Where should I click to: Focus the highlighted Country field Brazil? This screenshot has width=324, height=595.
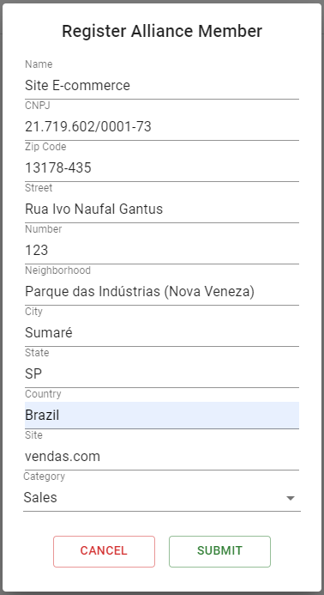pyautogui.click(x=162, y=416)
